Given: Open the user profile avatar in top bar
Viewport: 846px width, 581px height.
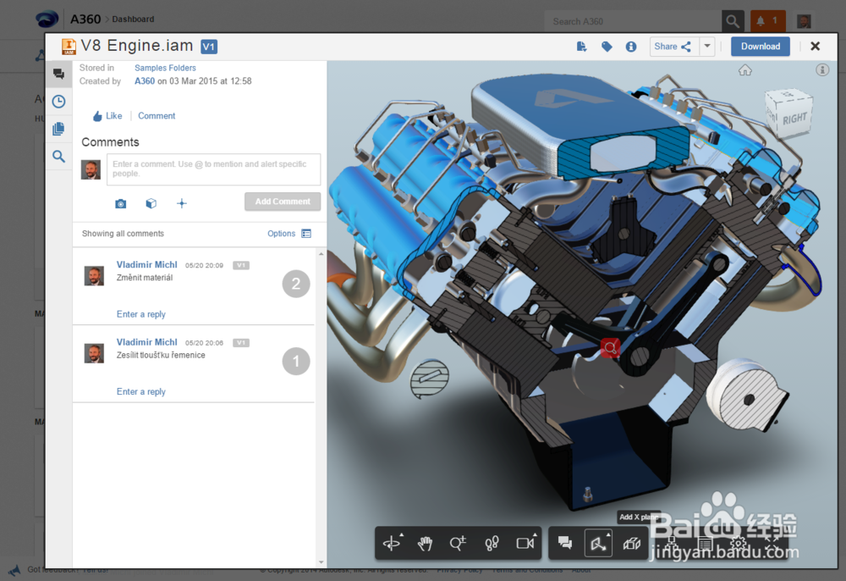Looking at the screenshot, I should click(804, 21).
